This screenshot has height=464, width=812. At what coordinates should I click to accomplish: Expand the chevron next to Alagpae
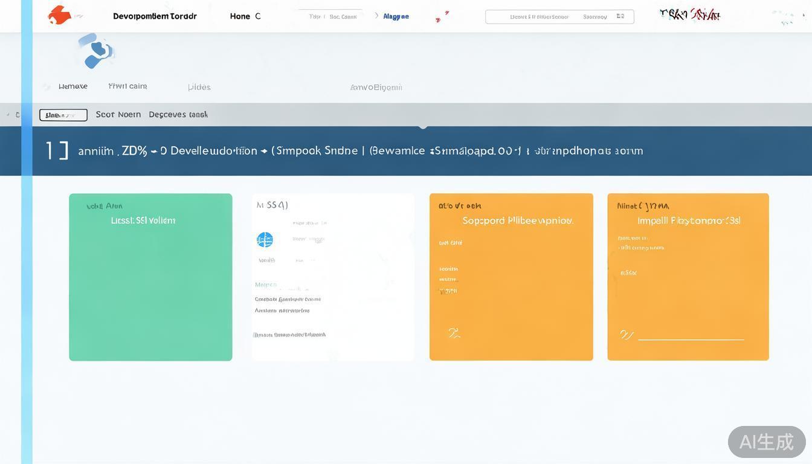point(377,16)
